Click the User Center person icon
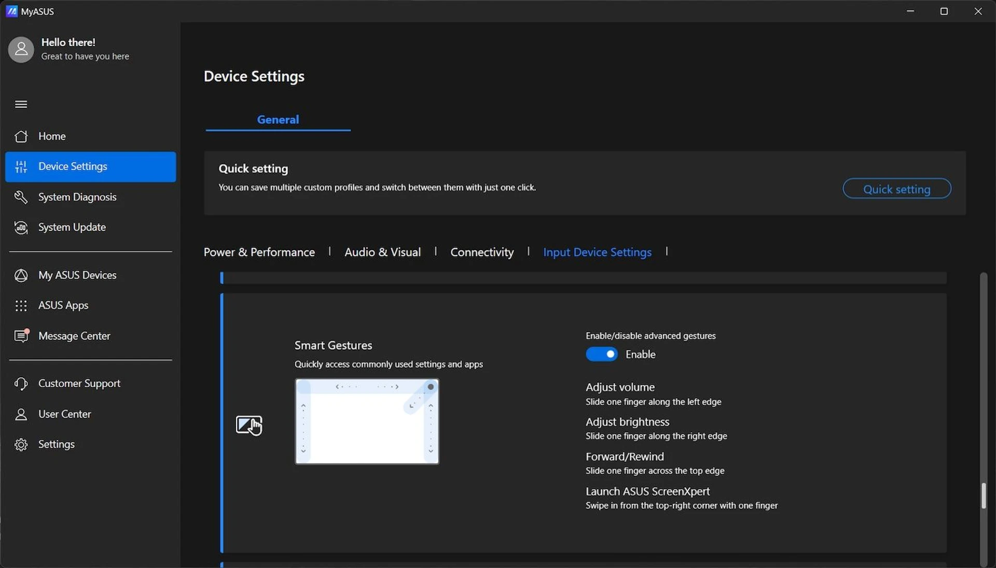Viewport: 996px width, 568px height. [21, 414]
